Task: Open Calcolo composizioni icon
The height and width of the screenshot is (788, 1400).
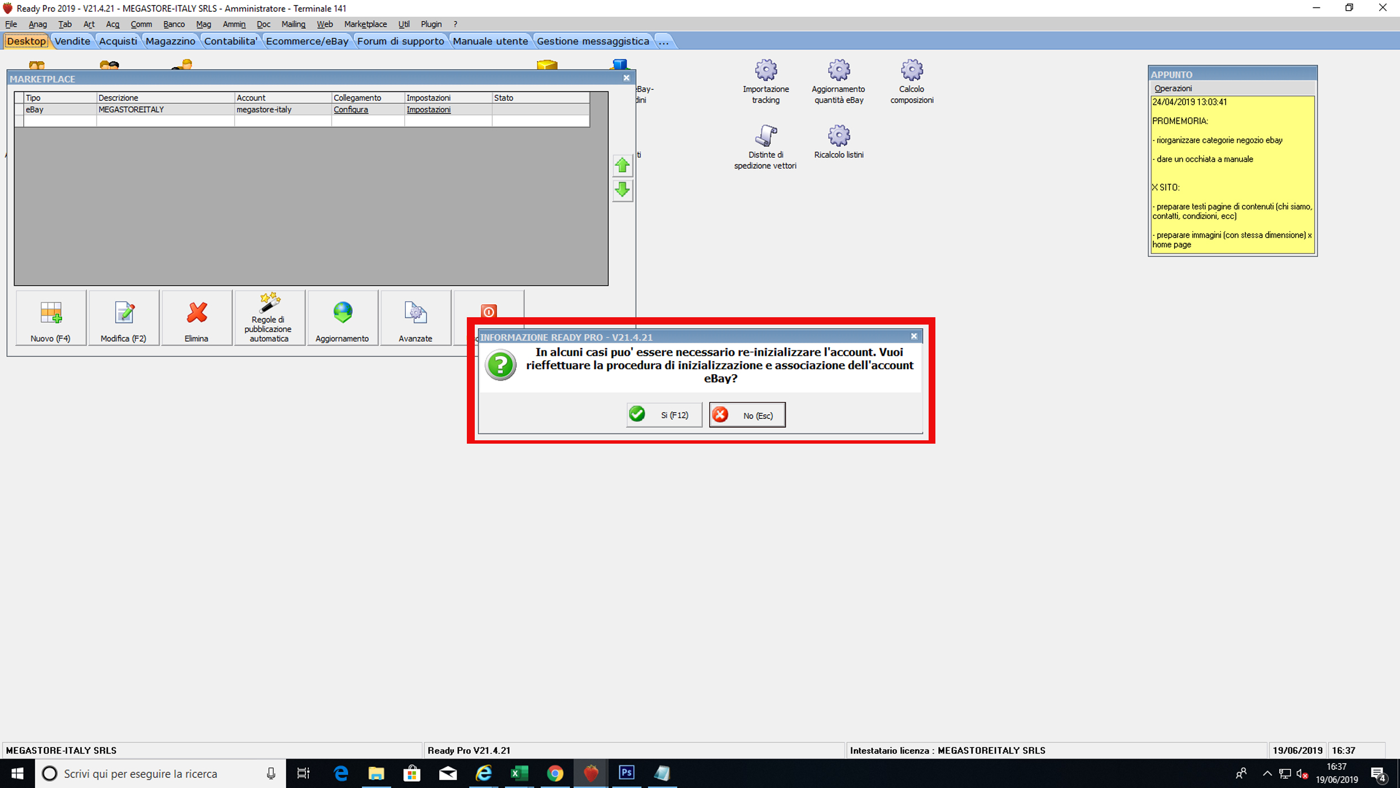Action: coord(912,82)
